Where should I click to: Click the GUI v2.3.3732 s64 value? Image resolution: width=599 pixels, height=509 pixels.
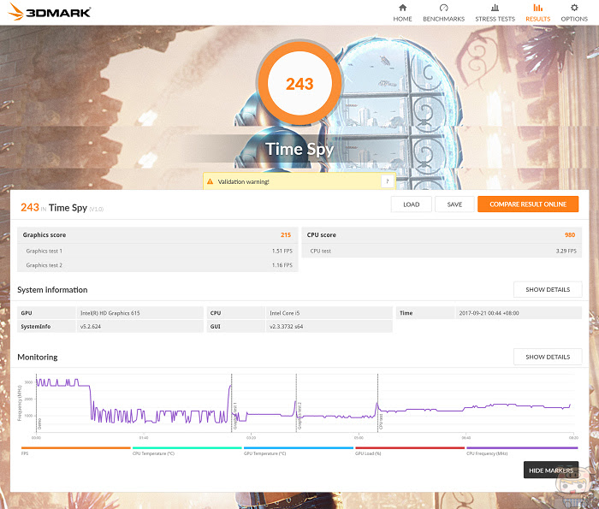(x=286, y=327)
